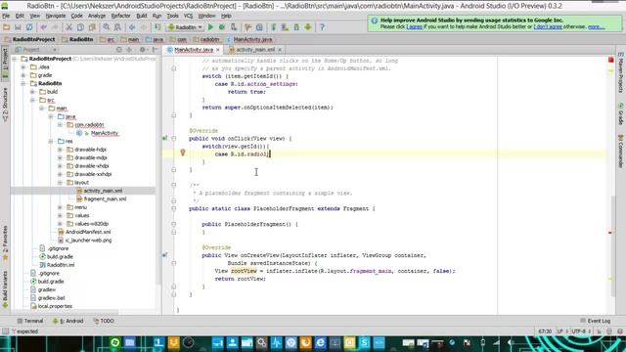Fold the PlaceholderFragment class in the gutter
Screen dimensions: 626x352
(174, 208)
